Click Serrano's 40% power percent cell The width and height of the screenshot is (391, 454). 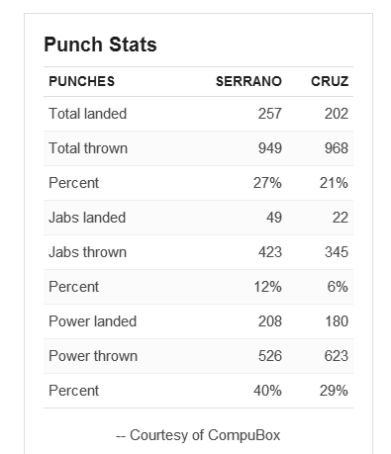[267, 391]
